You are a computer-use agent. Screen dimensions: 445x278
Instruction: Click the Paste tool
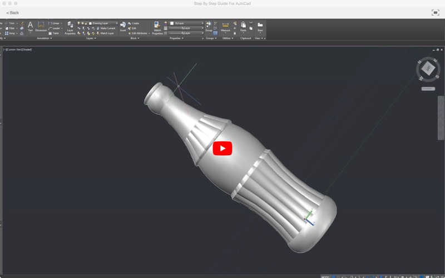(x=243, y=27)
